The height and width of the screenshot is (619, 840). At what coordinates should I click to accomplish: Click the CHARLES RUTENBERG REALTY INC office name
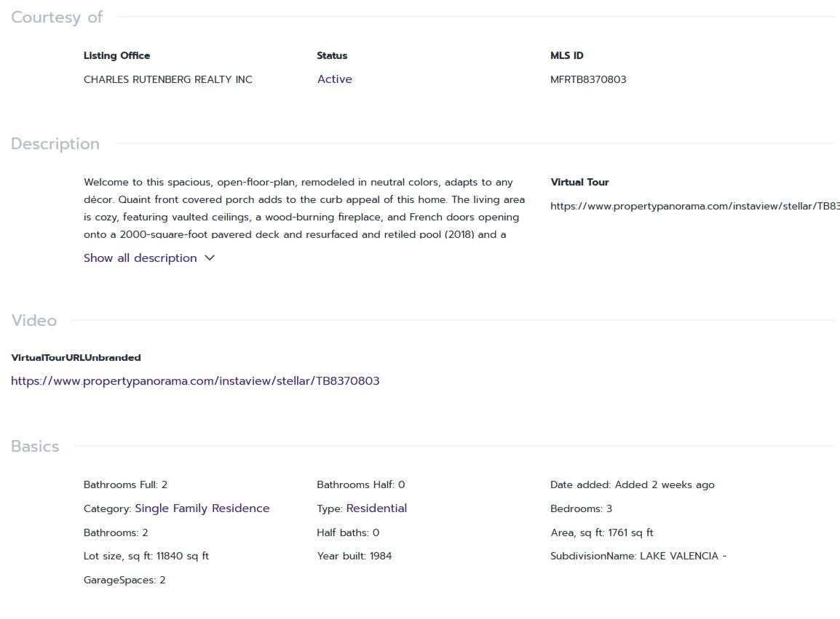(x=168, y=79)
